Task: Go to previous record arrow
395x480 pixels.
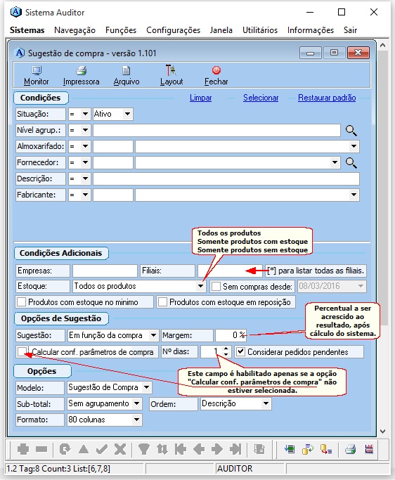Action: (x=199, y=449)
